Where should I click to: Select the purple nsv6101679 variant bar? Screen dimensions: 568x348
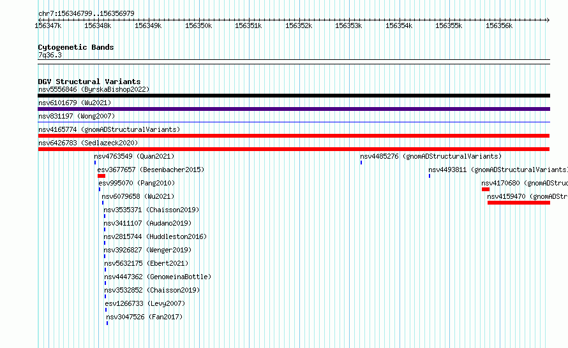294,109
